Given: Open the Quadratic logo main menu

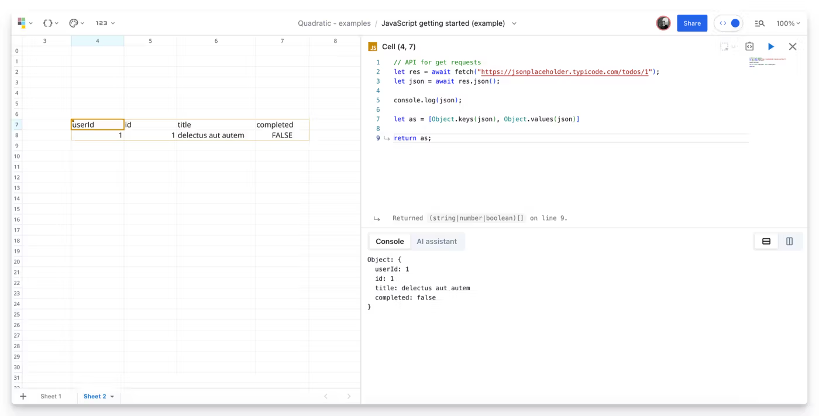Looking at the screenshot, I should click(24, 23).
